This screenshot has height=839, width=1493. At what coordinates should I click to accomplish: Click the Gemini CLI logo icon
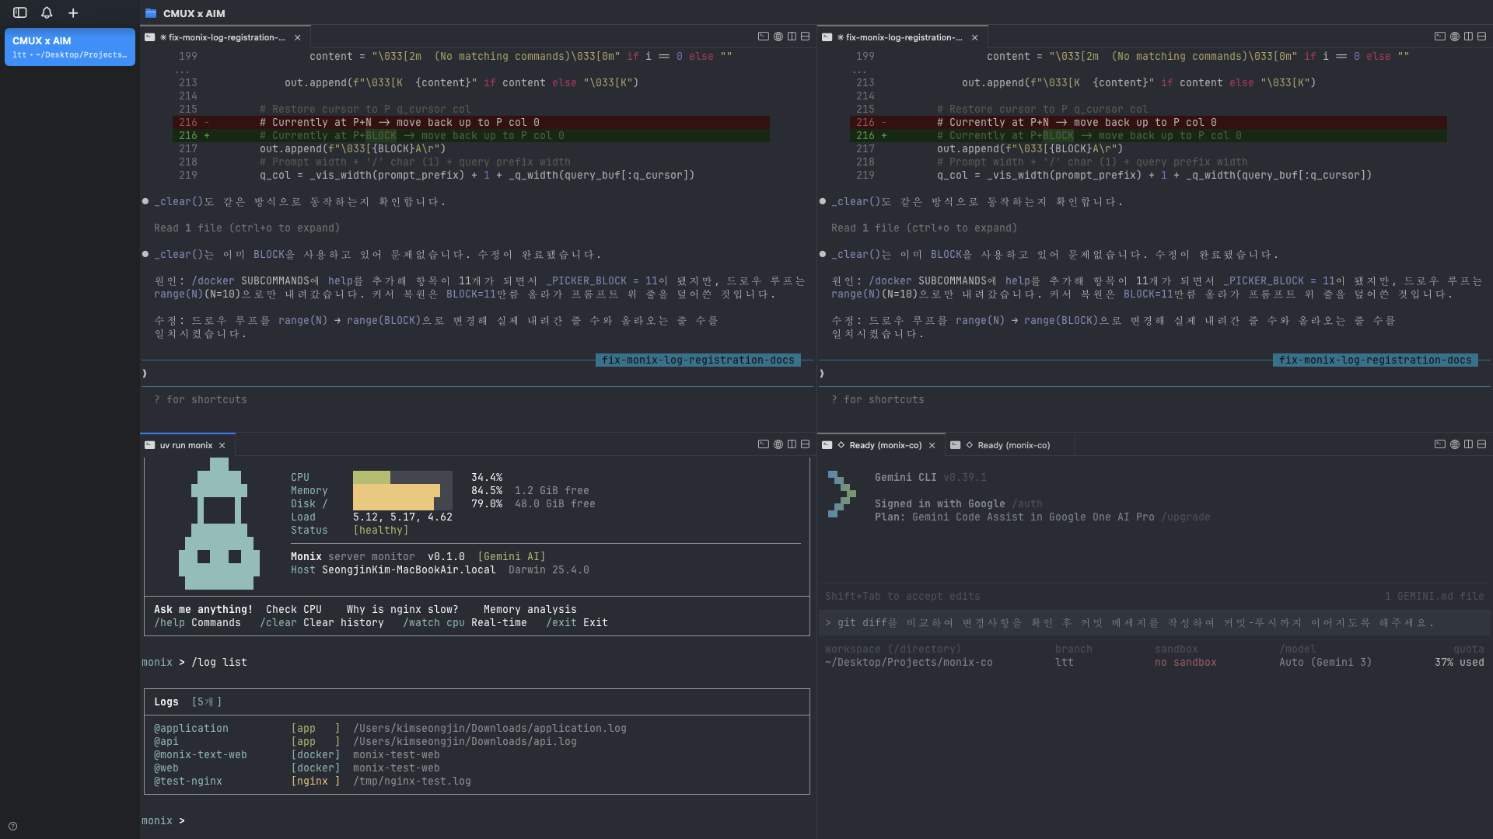tap(841, 494)
